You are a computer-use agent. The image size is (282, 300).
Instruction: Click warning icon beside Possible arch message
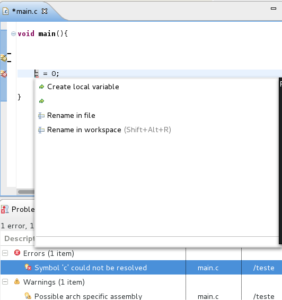point(28,296)
